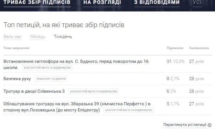215x129 pixels.
Task: Click the '5 1,7%' signature count
Action: coord(173,104)
